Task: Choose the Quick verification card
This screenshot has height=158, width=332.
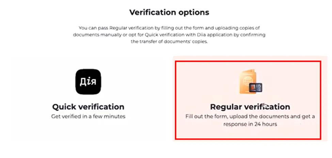Action: tap(88, 99)
